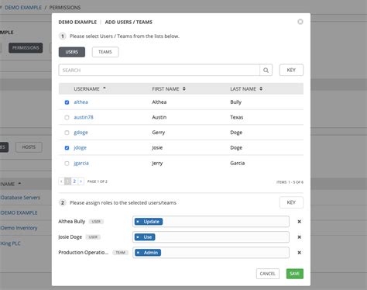Image resolution: width=367 pixels, height=290 pixels.
Task: Focus the user search field
Action: click(x=159, y=70)
